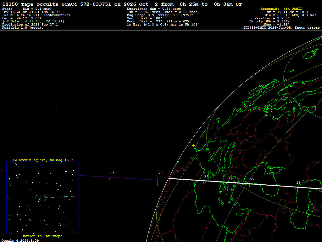Click the '12 arcmin square, to mag 16.0' label
The width and height of the screenshot is (322, 242).
point(43,160)
